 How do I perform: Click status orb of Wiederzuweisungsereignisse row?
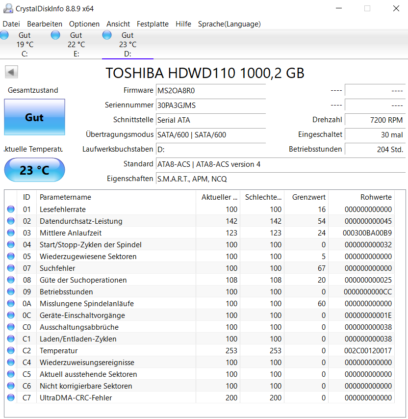pos(11,362)
